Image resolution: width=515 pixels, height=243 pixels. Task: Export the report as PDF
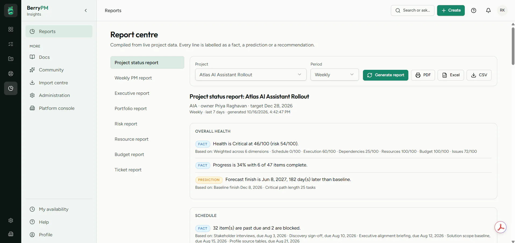[423, 75]
